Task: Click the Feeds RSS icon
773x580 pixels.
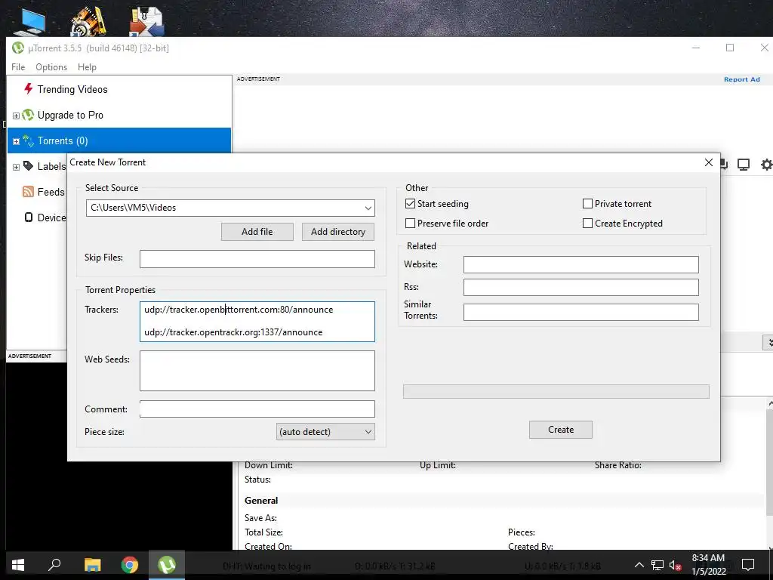Action: coord(28,192)
